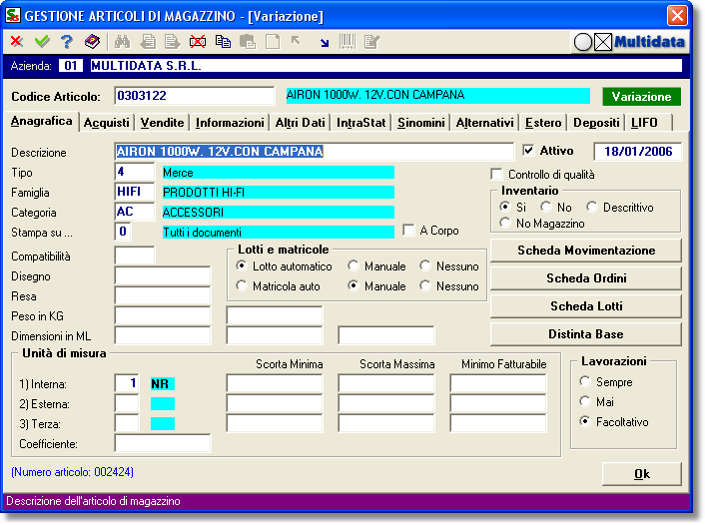Toggle the Attivo checkbox

(529, 150)
